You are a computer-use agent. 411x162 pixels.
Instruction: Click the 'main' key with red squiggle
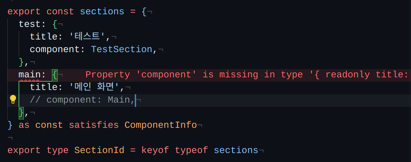pos(30,75)
